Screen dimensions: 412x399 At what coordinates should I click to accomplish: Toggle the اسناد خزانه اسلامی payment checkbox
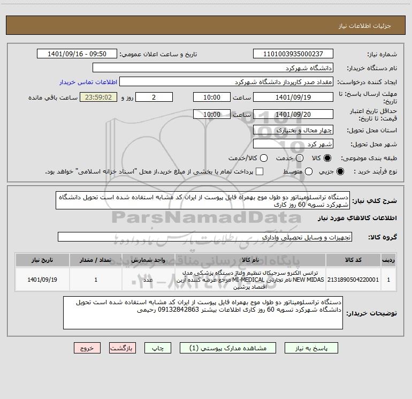coord(260,171)
